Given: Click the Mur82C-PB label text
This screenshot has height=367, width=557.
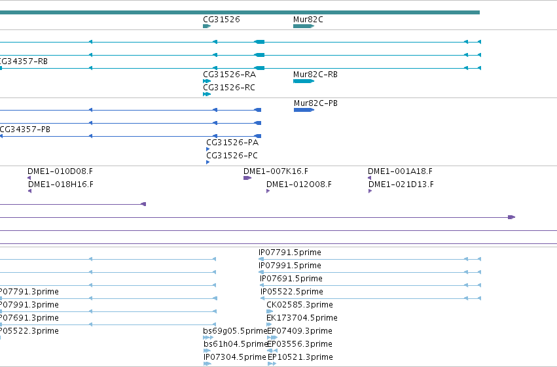Looking at the screenshot, I should coord(315,103).
